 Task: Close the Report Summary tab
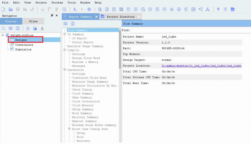click(96, 17)
